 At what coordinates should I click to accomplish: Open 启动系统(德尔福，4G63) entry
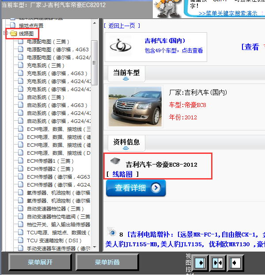57,105
